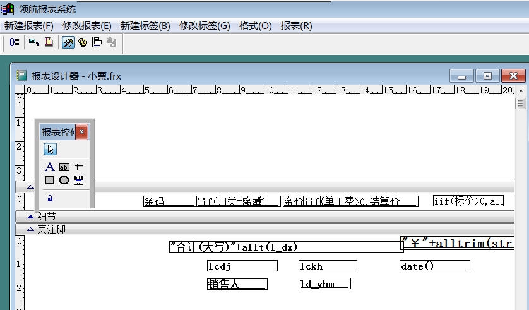Select the Field 'abl' tool
This screenshot has width=529, height=310.
tap(64, 167)
